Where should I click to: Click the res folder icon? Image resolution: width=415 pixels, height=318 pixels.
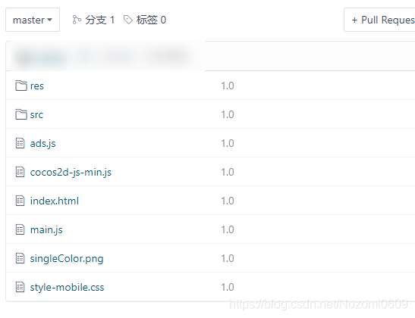pos(21,86)
